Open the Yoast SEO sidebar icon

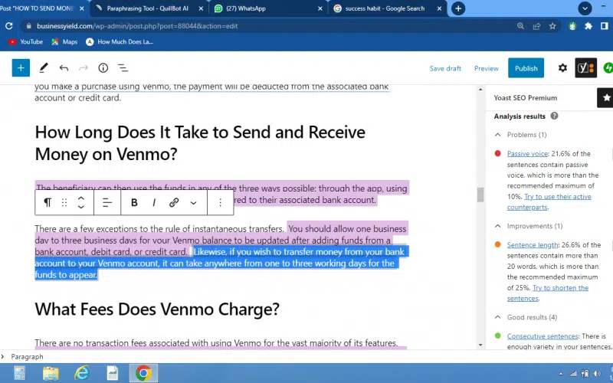tap(586, 68)
